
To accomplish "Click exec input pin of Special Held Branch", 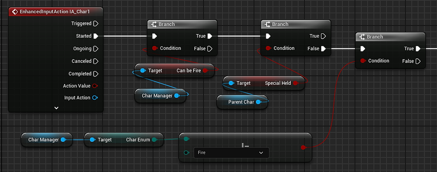I will point(268,36).
